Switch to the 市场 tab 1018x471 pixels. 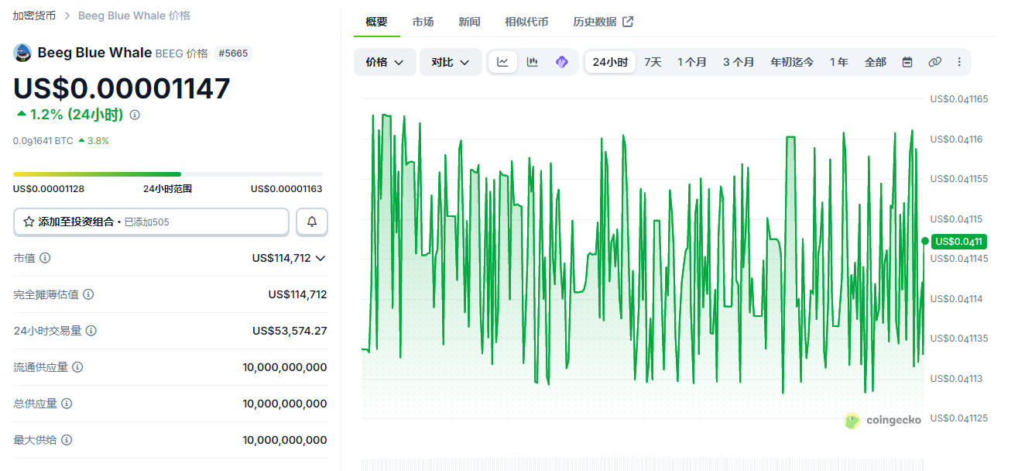click(x=423, y=22)
